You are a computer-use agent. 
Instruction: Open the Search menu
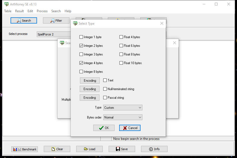click(56, 11)
